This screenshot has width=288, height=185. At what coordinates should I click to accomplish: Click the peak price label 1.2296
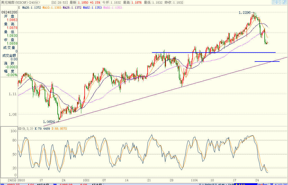(x=244, y=13)
